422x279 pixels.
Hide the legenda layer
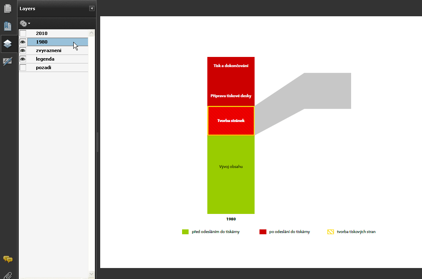[23, 59]
